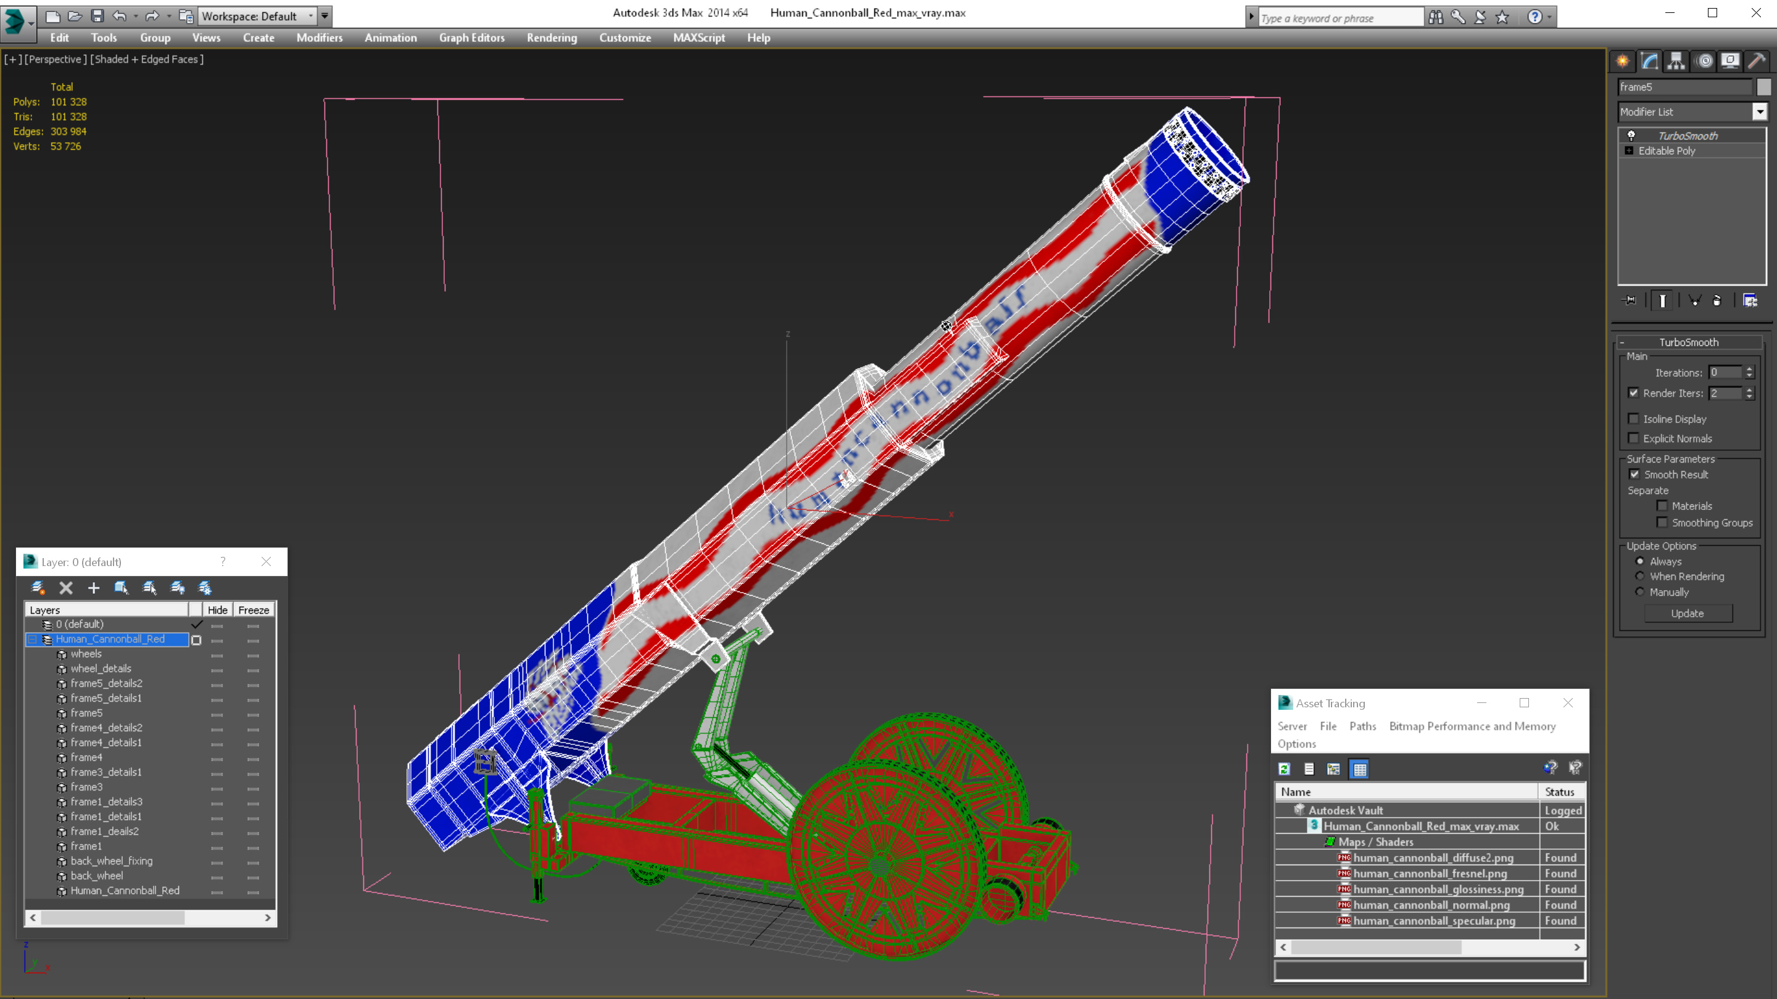Viewport: 1777px width, 999px height.
Task: Open the Help icon dropdown arrow
Action: click(1549, 17)
